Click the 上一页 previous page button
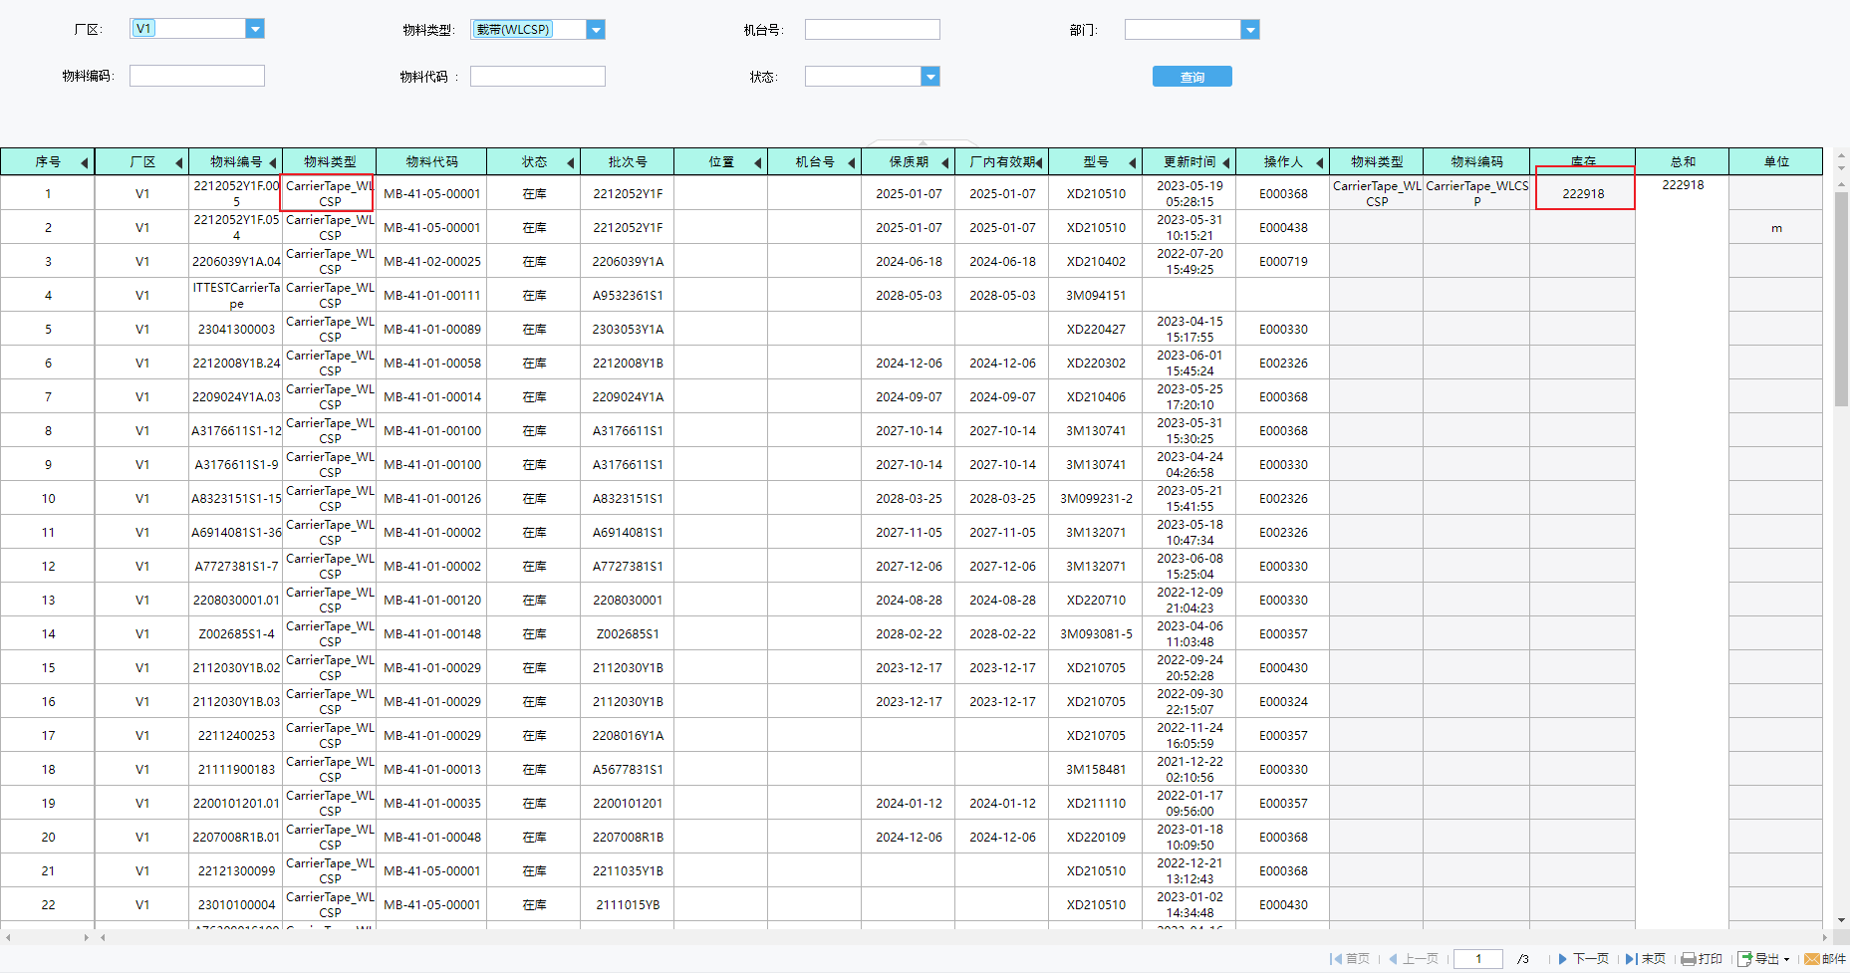Image resolution: width=1850 pixels, height=973 pixels. tap(1414, 959)
